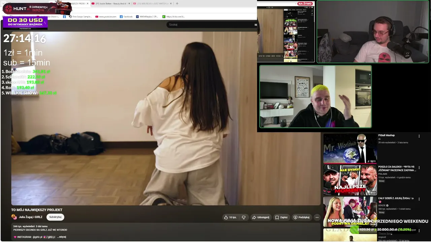Close the WRUBELKU x JUST WATCH tab
This screenshot has width=431, height=242.
pos(171,4)
